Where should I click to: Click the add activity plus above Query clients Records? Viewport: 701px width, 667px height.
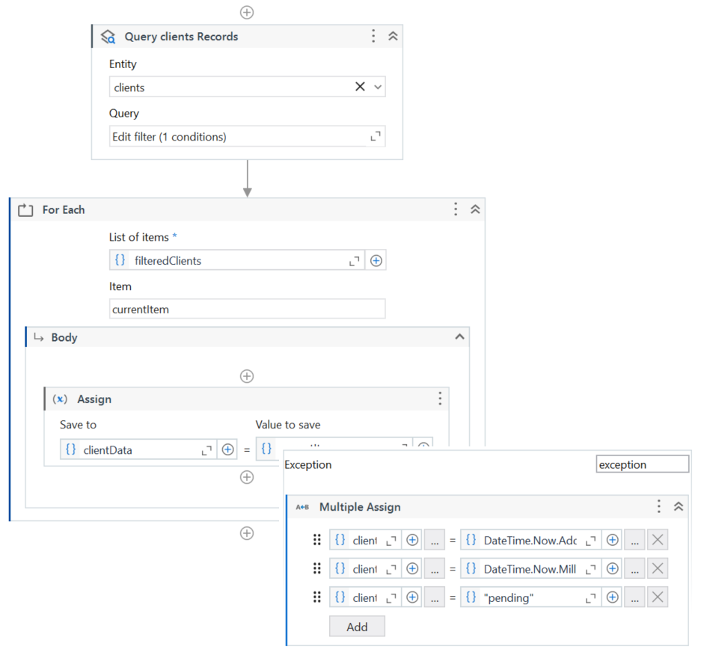[247, 12]
